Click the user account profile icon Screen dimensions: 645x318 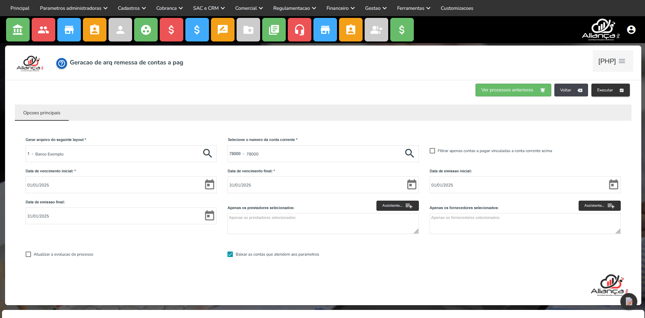pyautogui.click(x=631, y=30)
